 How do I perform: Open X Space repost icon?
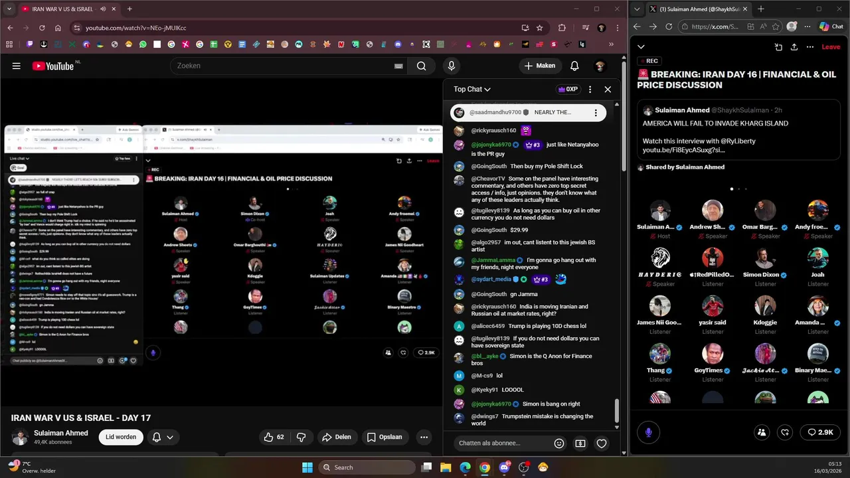coord(785,432)
